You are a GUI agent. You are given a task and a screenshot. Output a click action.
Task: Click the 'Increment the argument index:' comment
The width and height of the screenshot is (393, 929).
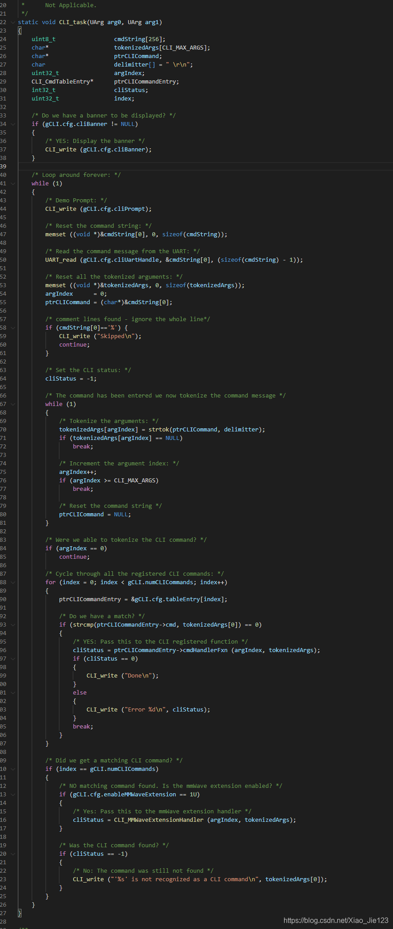119,464
